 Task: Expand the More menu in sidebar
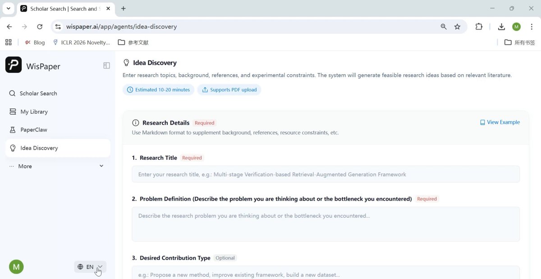(x=57, y=166)
